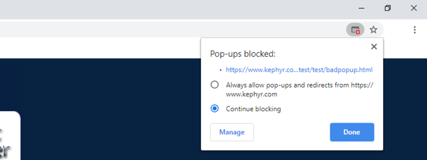This screenshot has height=160, width=427.
Task: Click the Manage button
Action: click(232, 133)
